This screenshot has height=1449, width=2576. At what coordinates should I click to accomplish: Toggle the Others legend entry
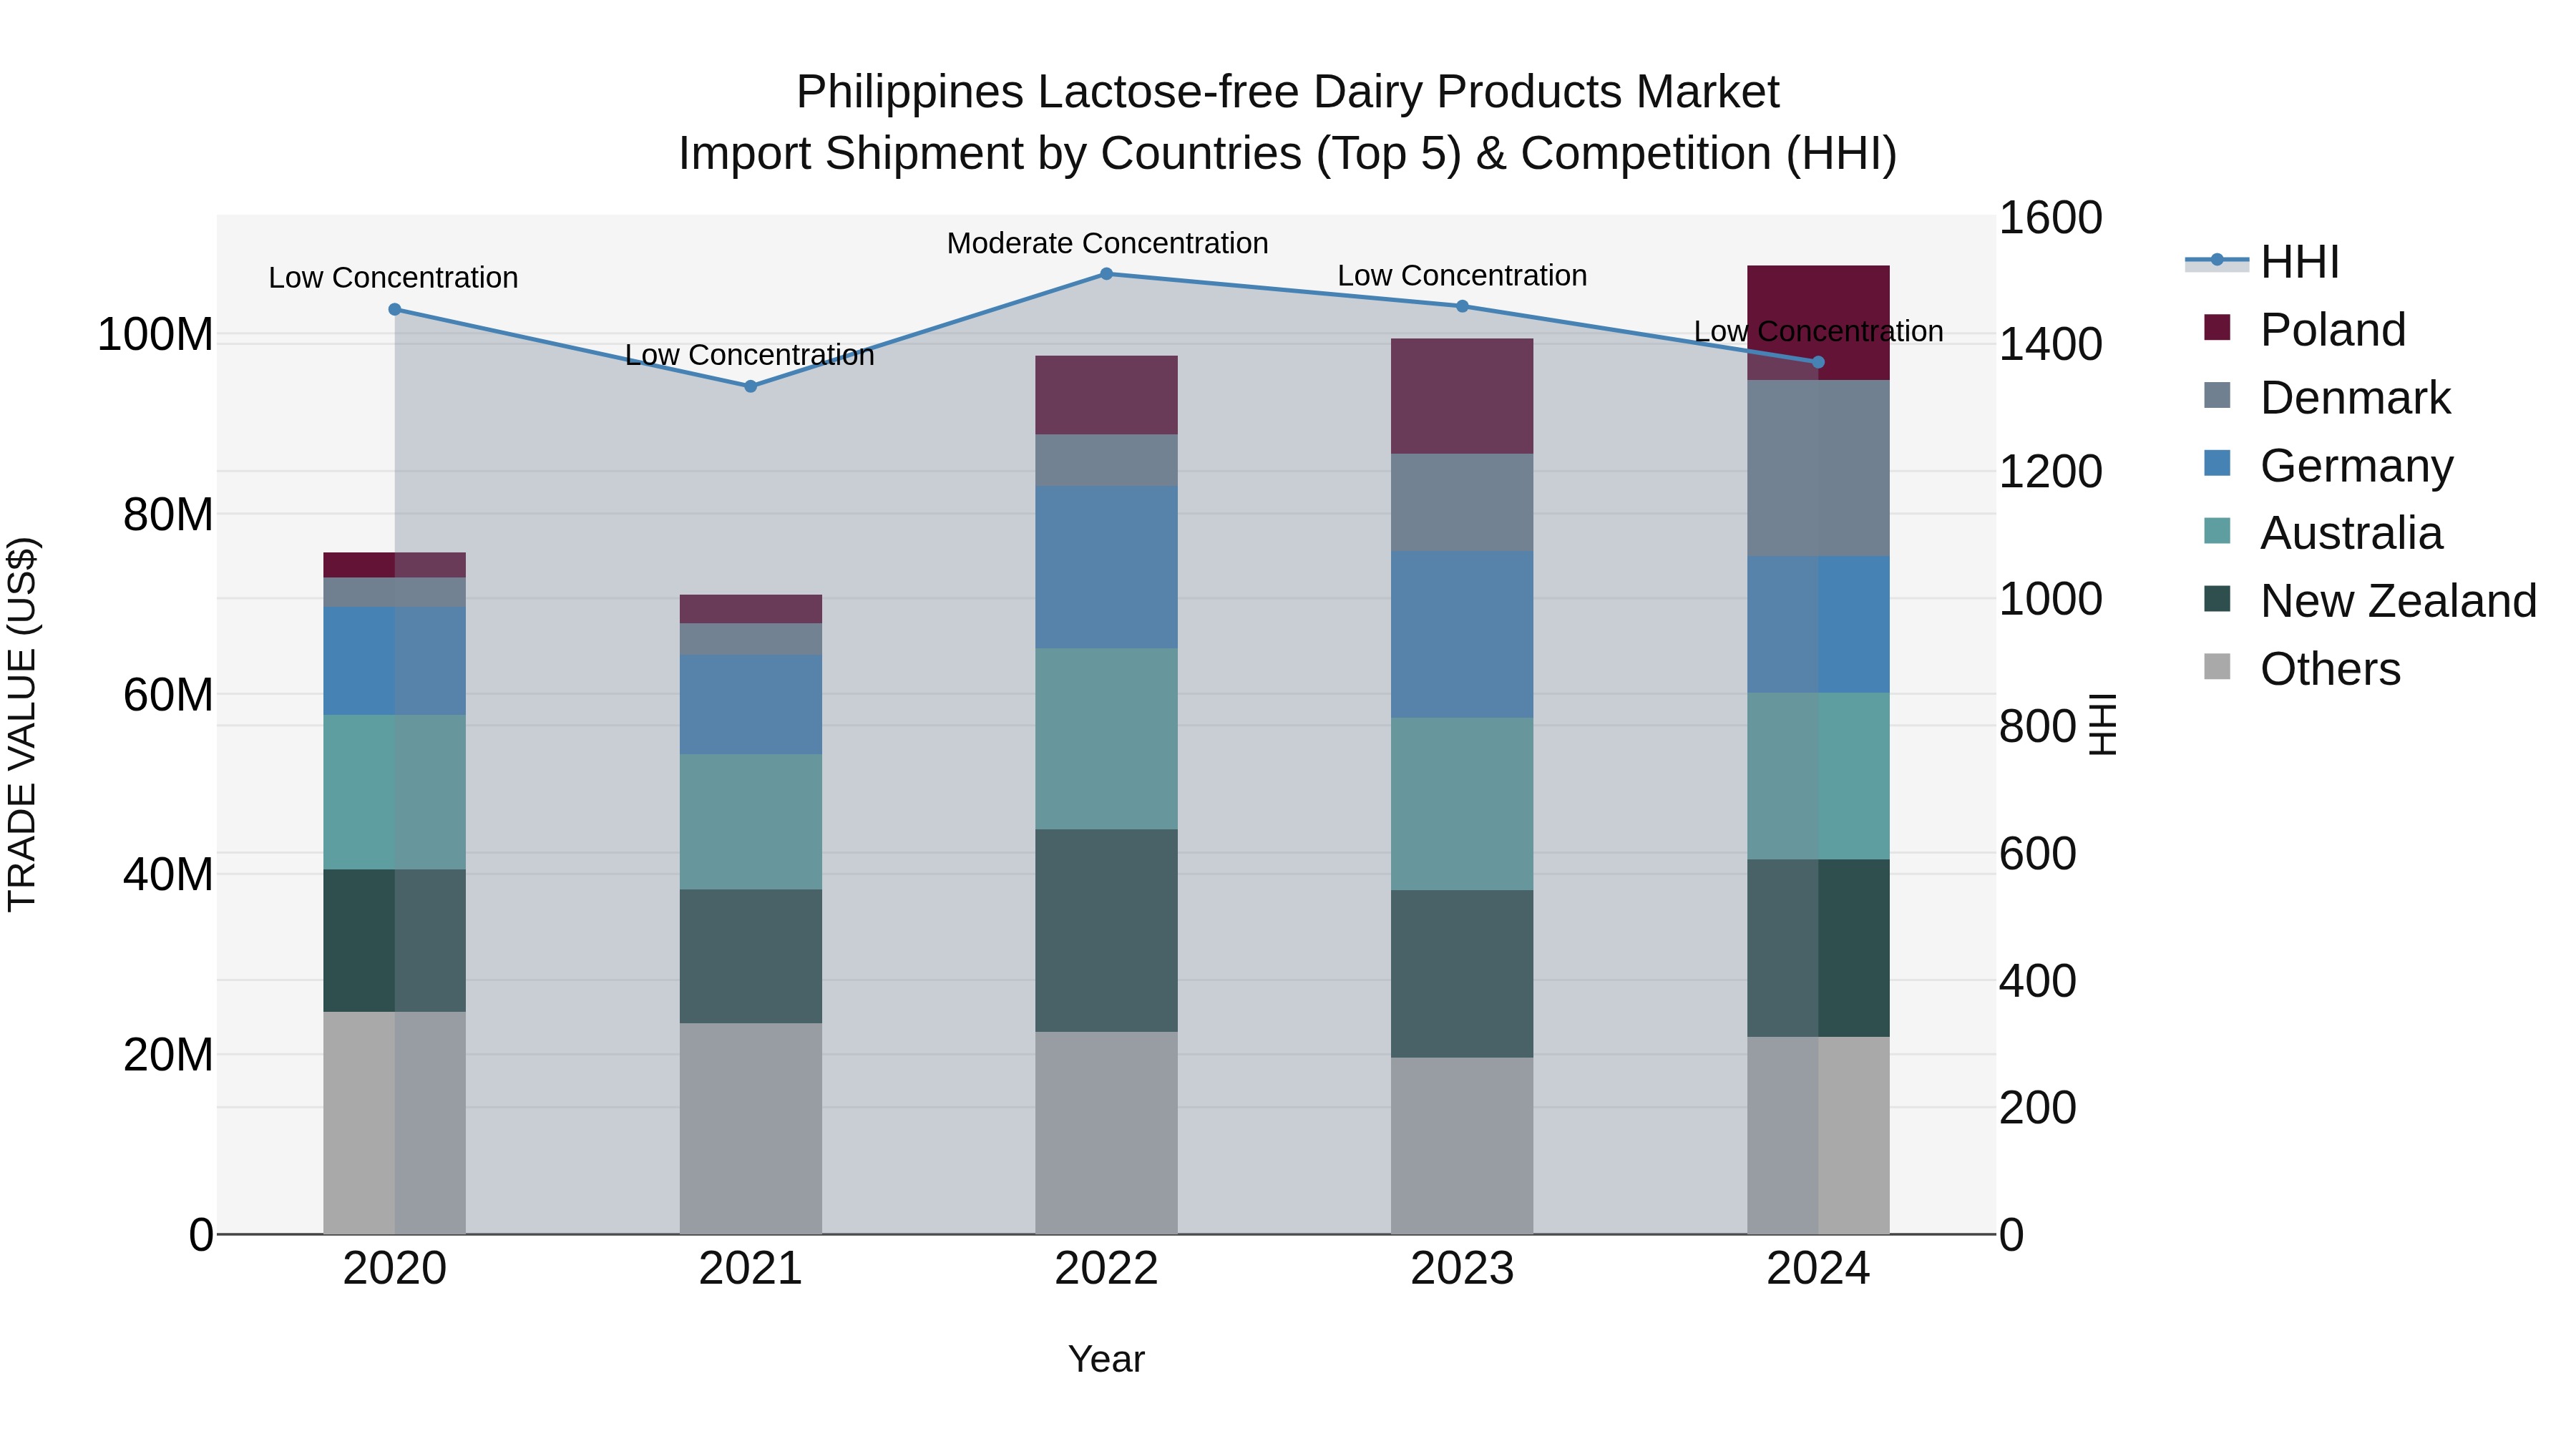[2301, 669]
